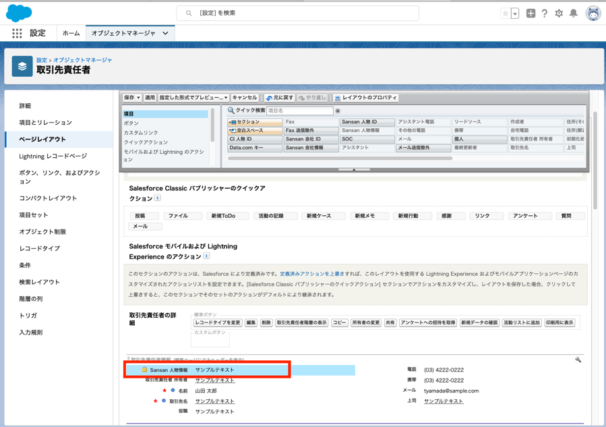Click the palette category list scrollbar

212,125
